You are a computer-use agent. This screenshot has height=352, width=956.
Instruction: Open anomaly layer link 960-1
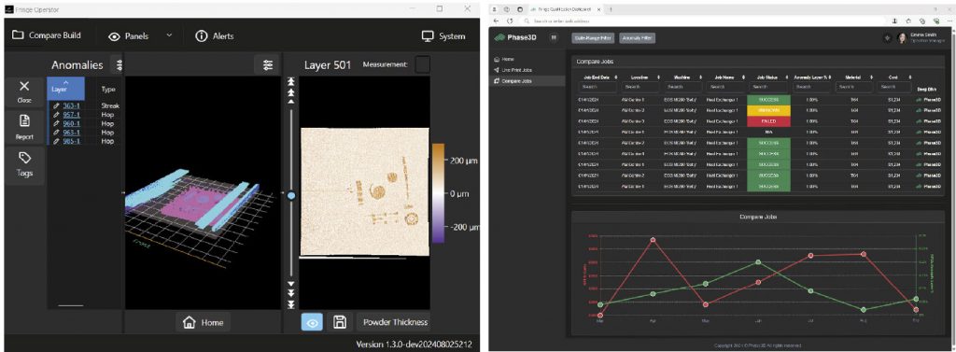pyautogui.click(x=71, y=123)
